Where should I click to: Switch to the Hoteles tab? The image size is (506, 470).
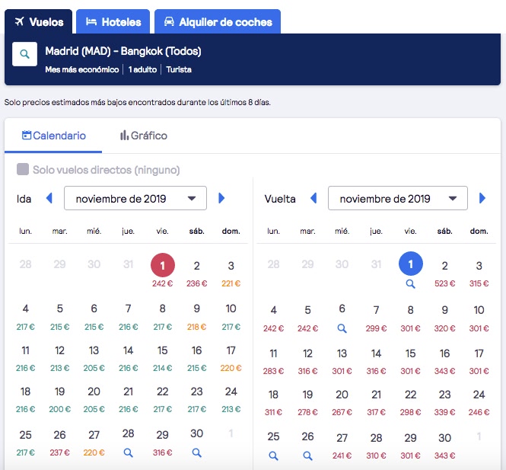coord(113,21)
